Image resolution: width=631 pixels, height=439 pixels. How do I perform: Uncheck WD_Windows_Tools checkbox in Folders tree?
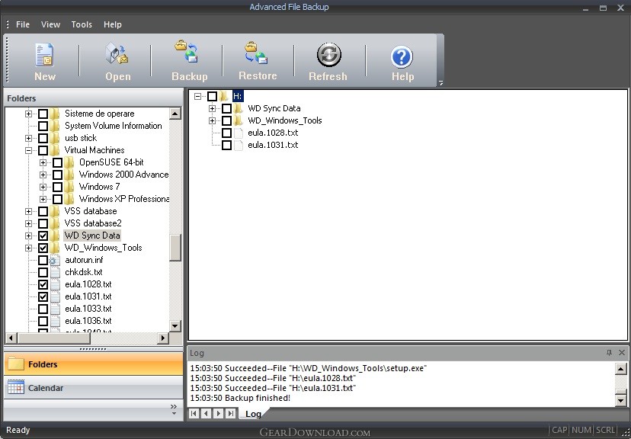(x=43, y=248)
